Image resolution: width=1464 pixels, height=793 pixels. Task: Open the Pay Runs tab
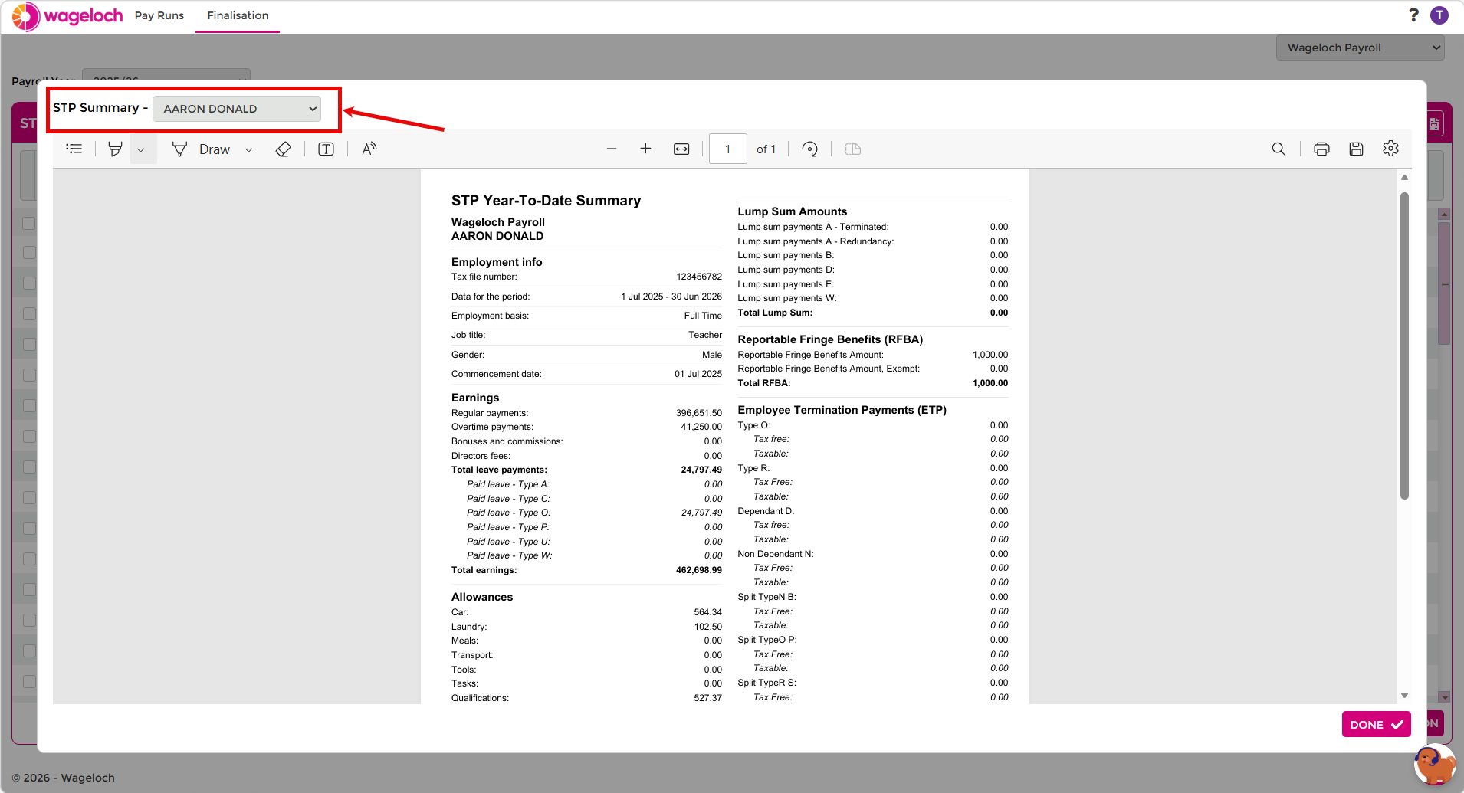point(159,15)
